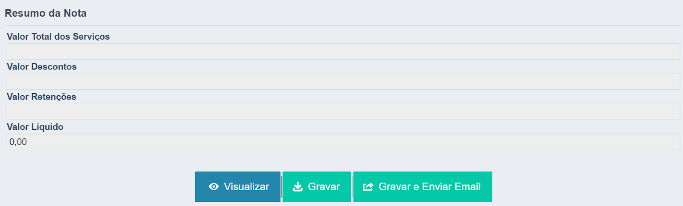
Task: Click the 0,00 value in Valor Líquido
Action: [18, 142]
